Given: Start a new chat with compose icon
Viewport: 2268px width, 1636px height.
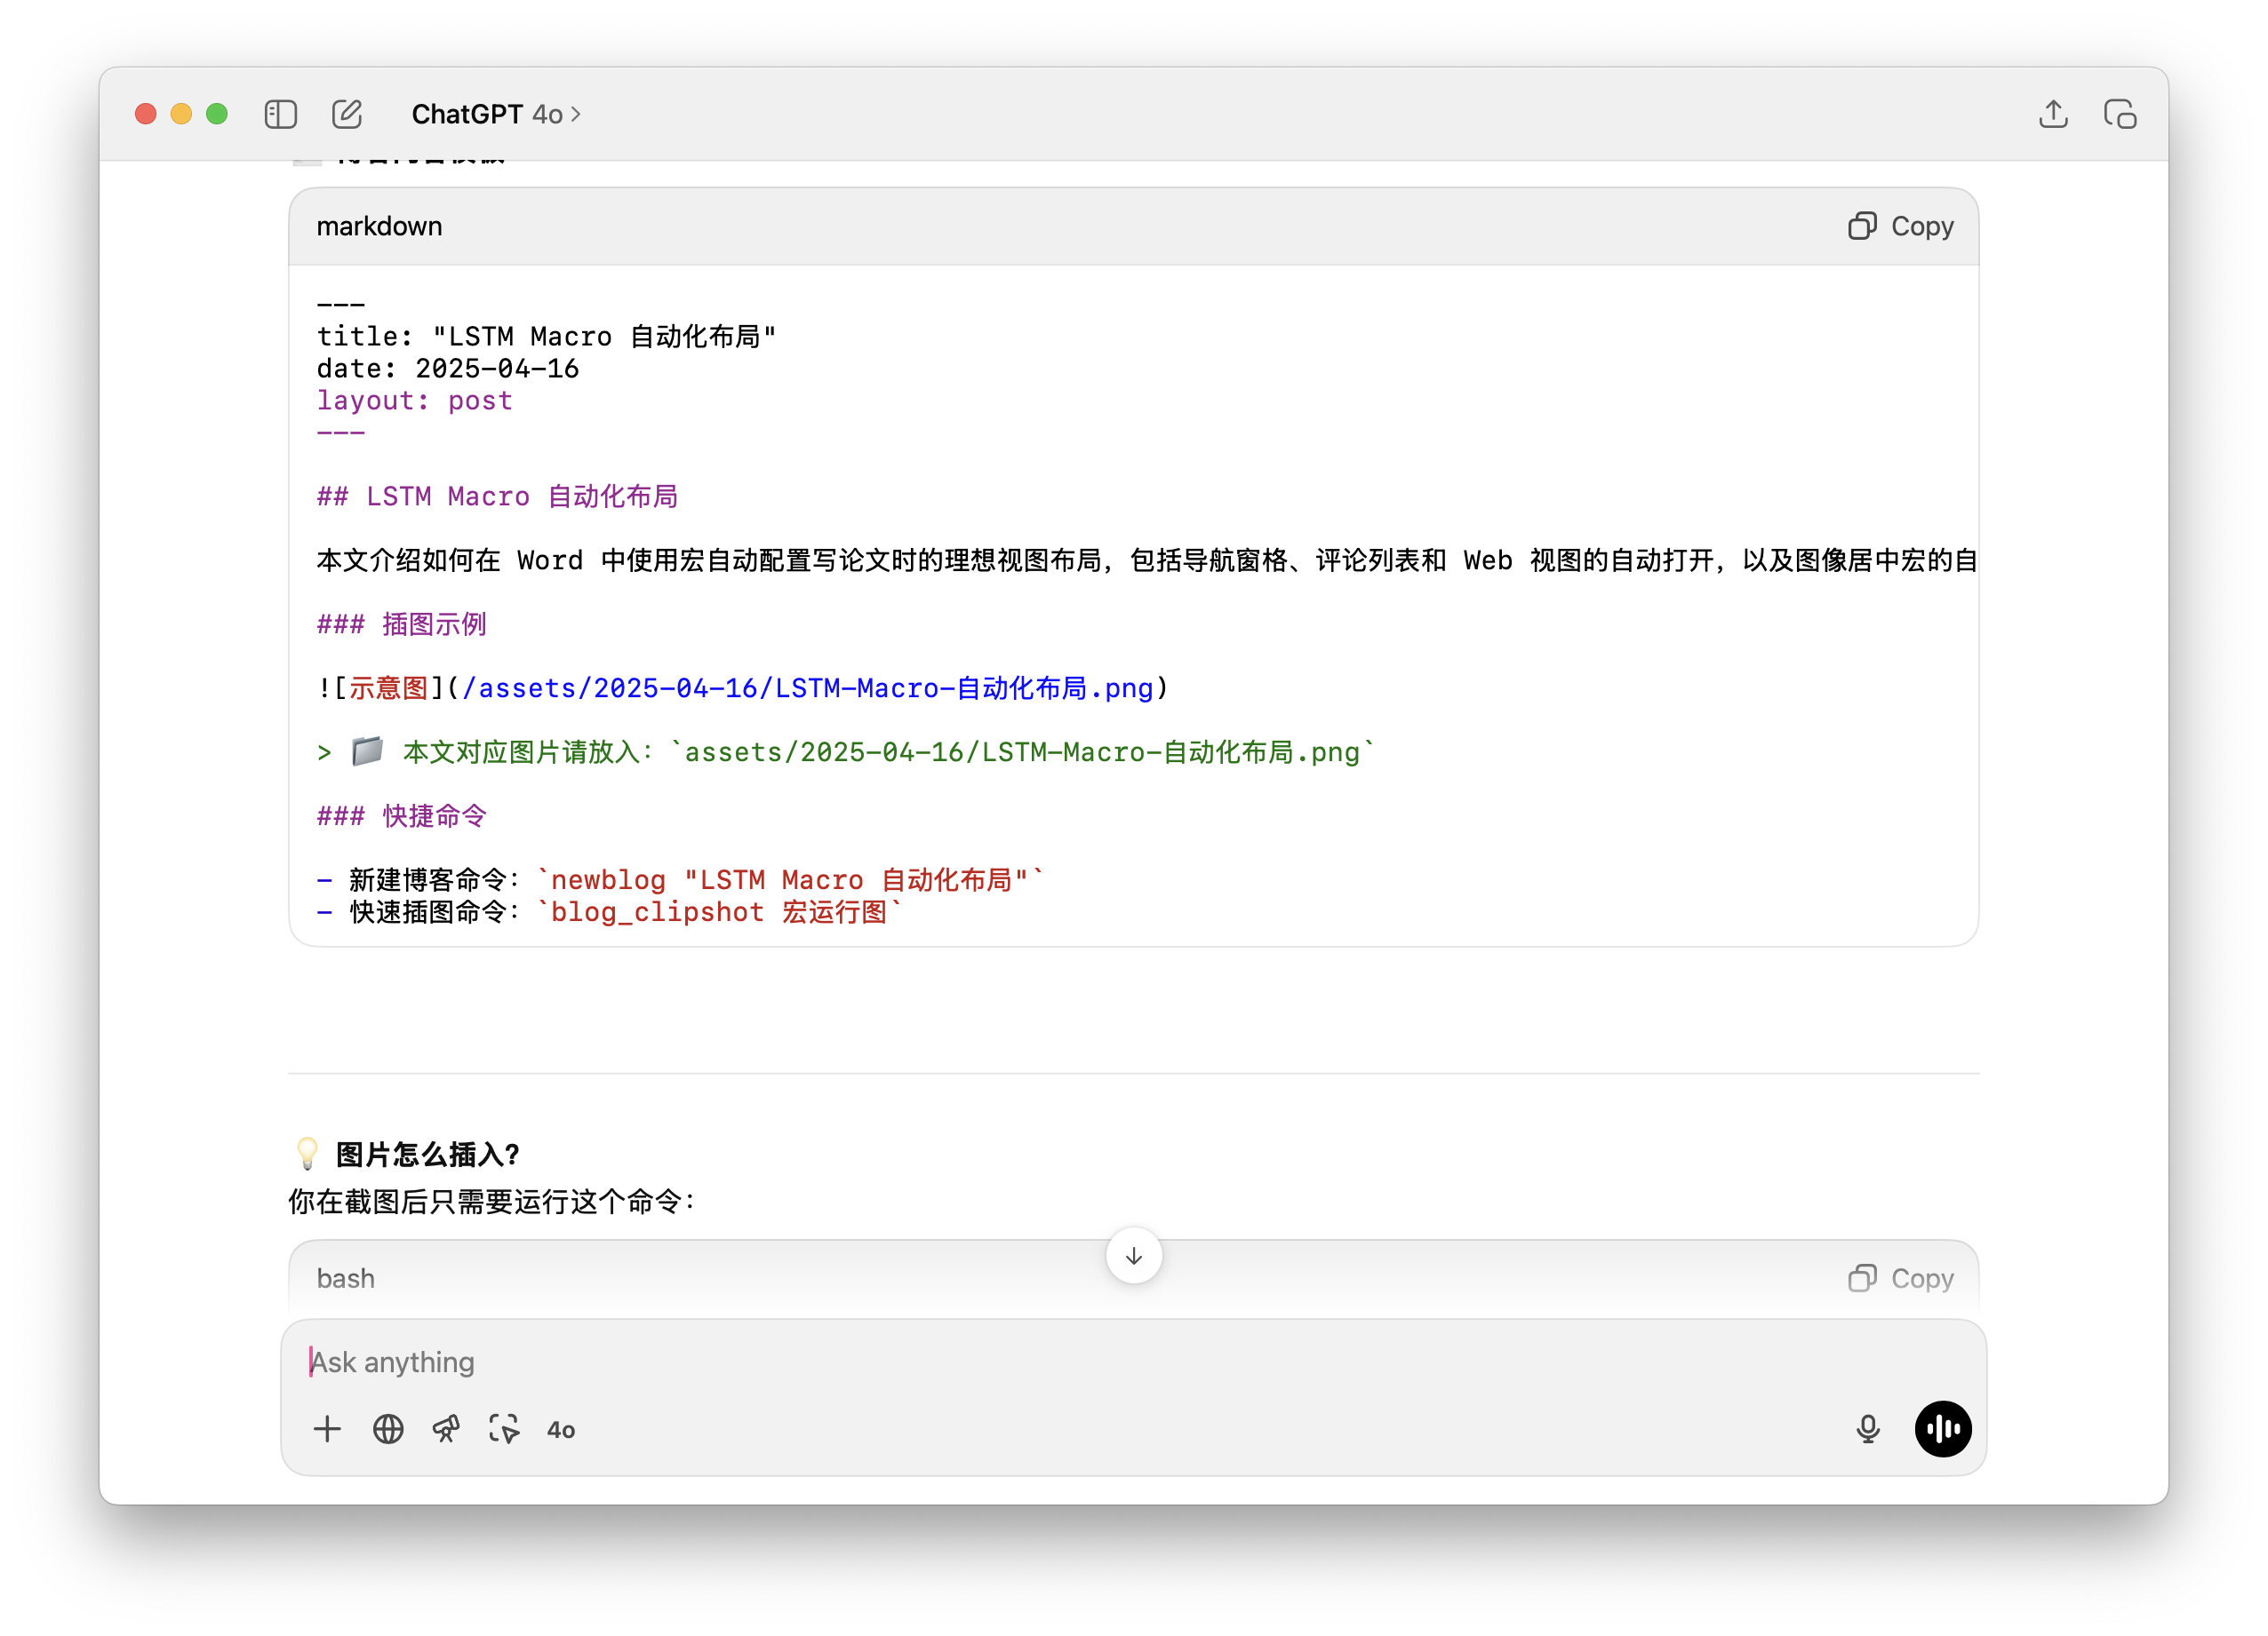Looking at the screenshot, I should coord(347,114).
